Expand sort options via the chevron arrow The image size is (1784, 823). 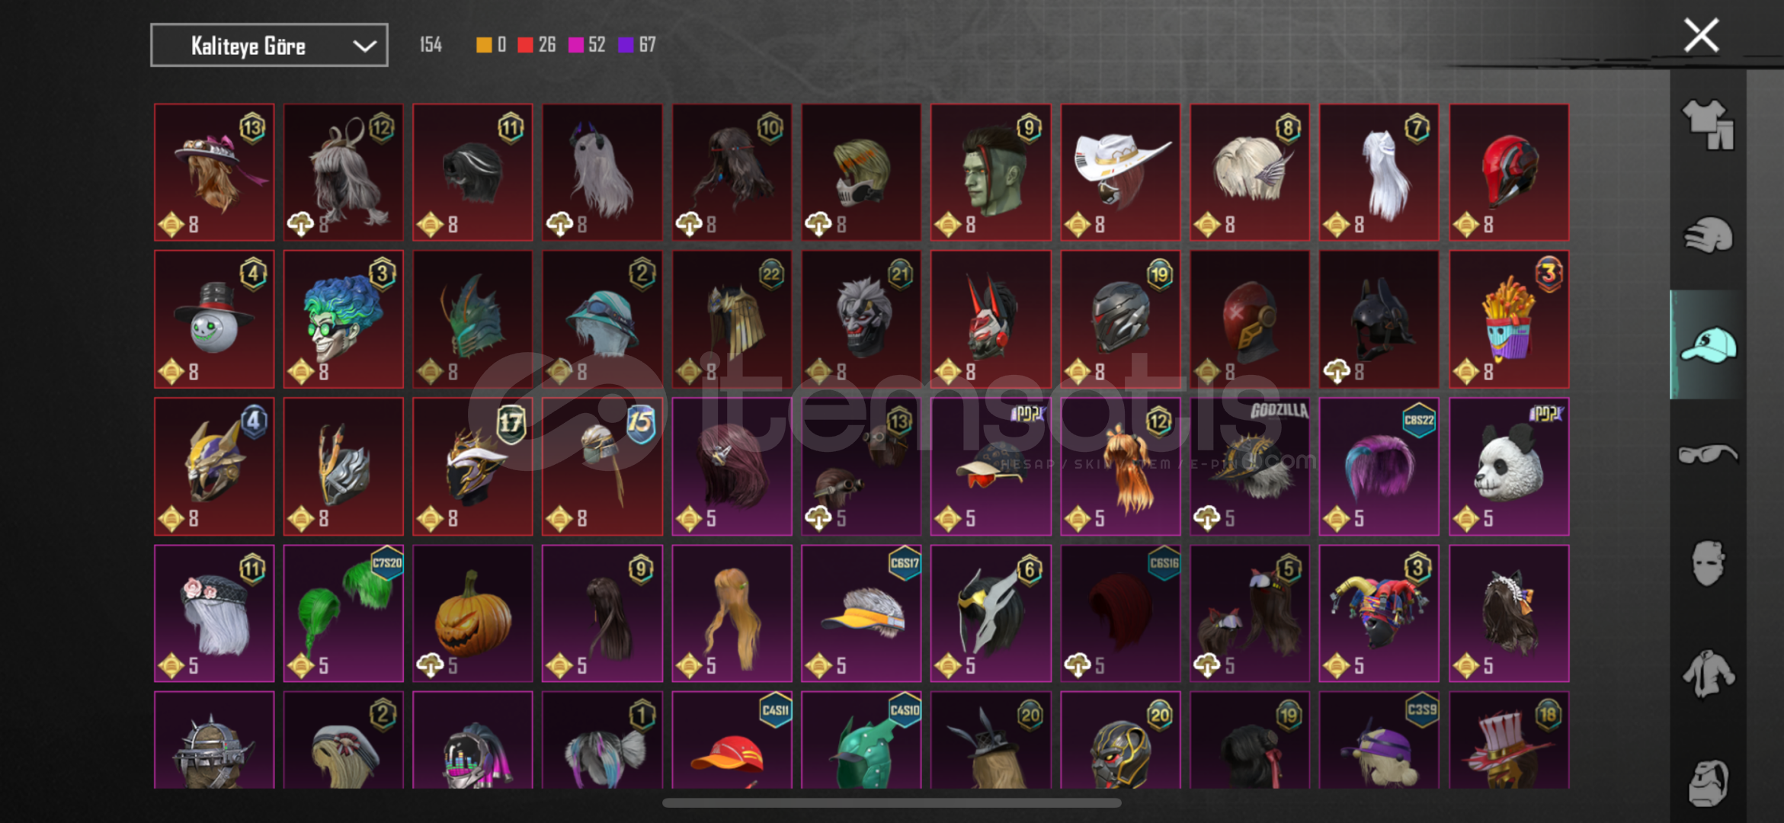[x=365, y=46]
